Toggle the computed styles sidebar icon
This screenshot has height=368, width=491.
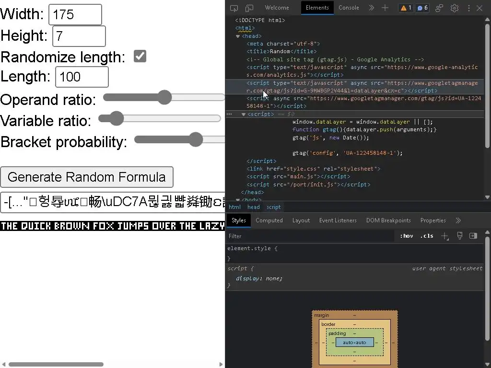click(x=473, y=236)
